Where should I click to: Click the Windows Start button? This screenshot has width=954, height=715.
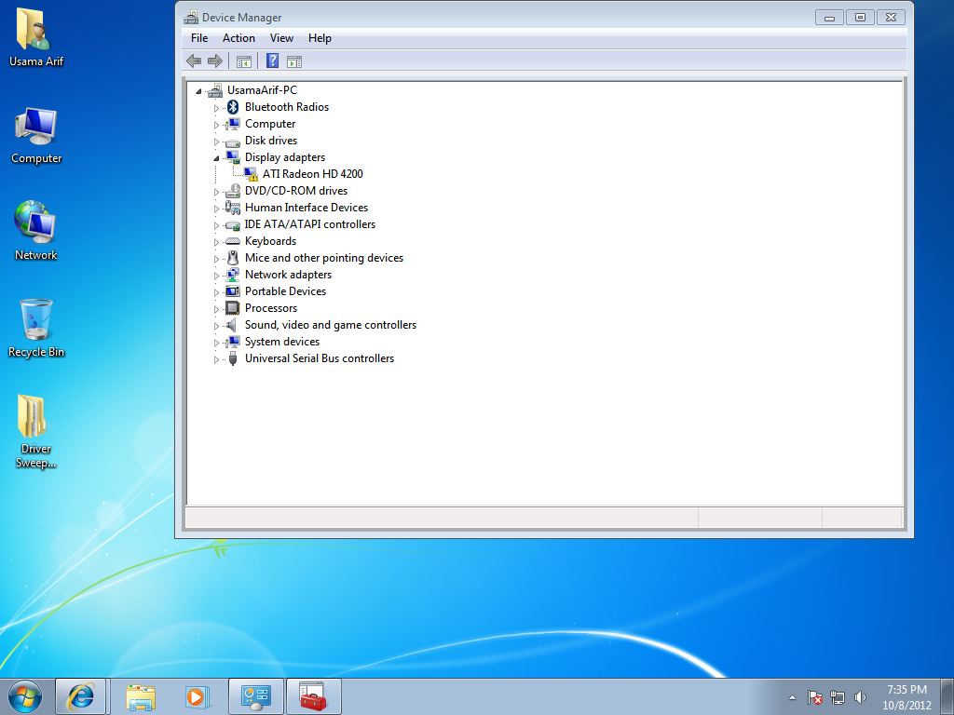point(25,696)
